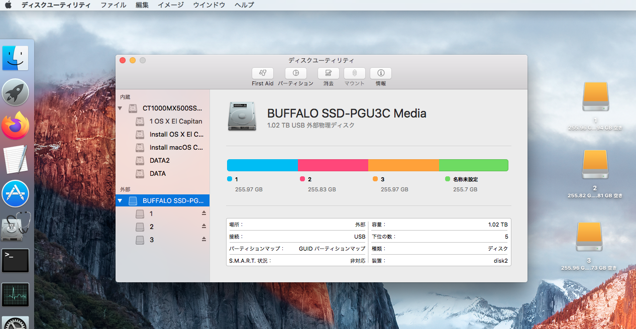Image resolution: width=636 pixels, height=329 pixels.
Task: Open TextEdit notepad icon in Dock
Action: pos(16,160)
